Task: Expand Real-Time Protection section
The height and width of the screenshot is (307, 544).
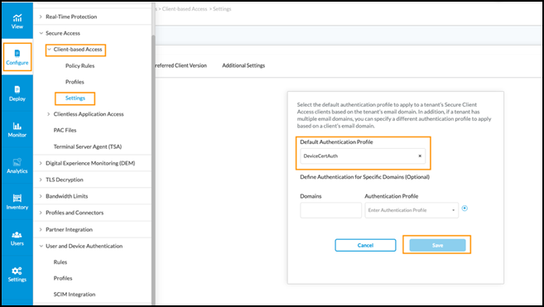Action: tap(41, 17)
